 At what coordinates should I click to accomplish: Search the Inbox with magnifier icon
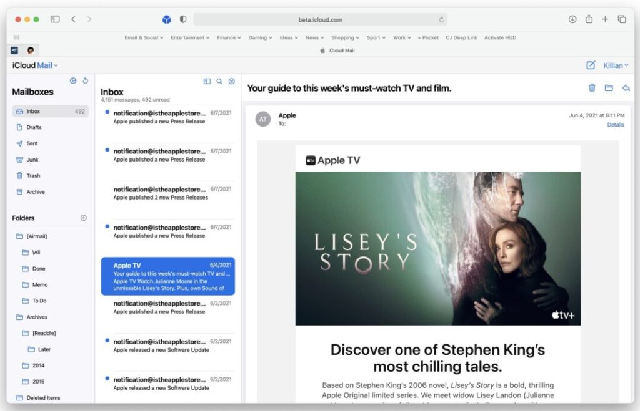click(x=219, y=81)
